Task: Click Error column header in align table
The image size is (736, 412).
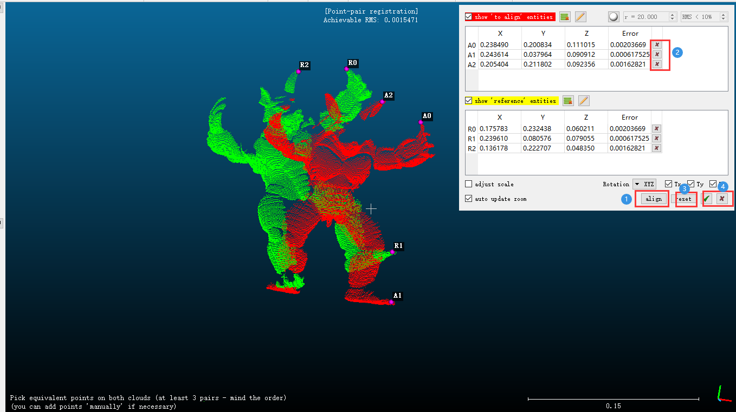Action: 630,34
